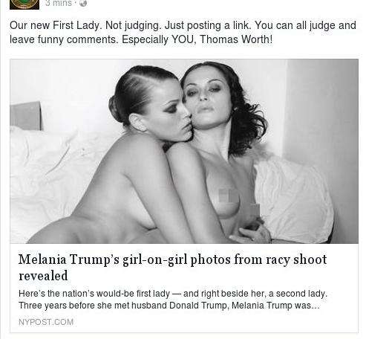Click the white bedsheets in the preview photo
Viewport: 366px width, 339px height.
click(47, 178)
